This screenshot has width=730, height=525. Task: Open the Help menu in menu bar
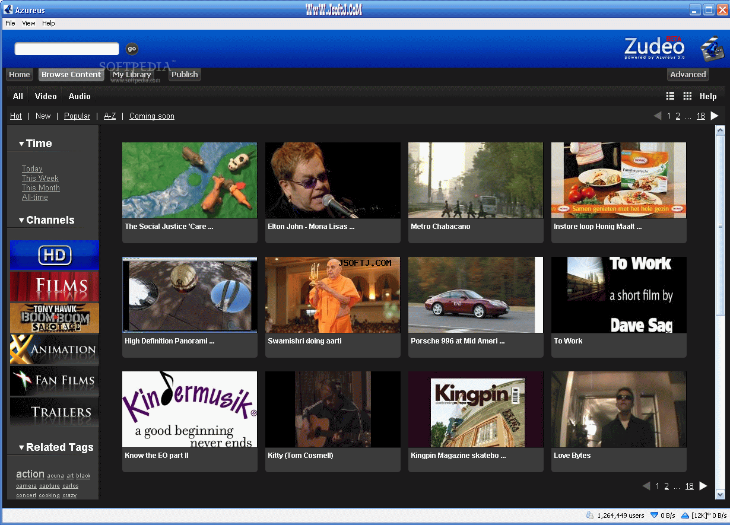pyautogui.click(x=49, y=23)
